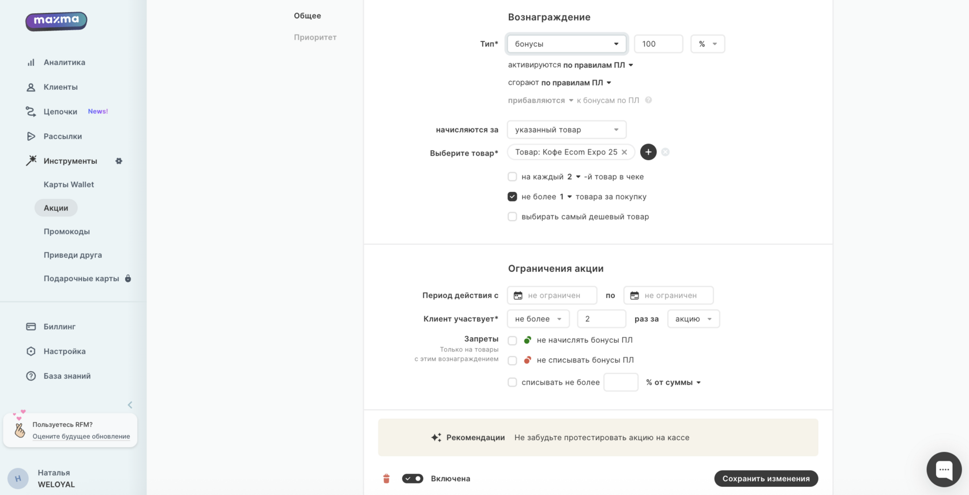
Task: Go to Промокоды in the sidebar
Action: tap(67, 232)
